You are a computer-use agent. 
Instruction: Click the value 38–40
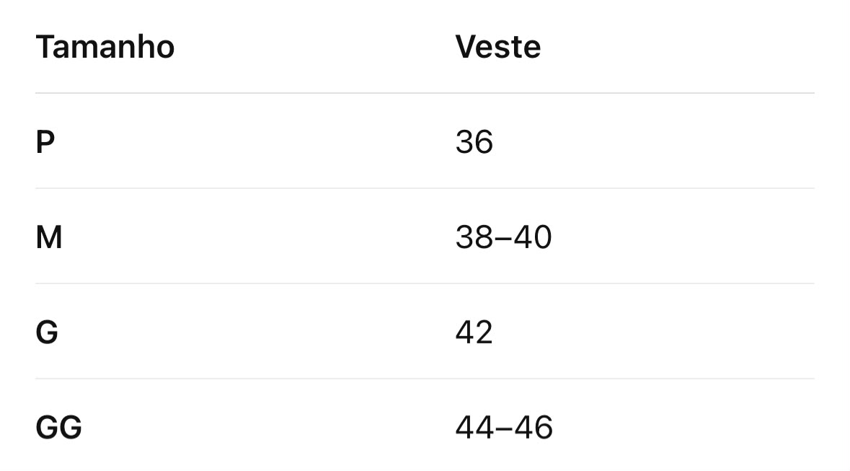(504, 237)
